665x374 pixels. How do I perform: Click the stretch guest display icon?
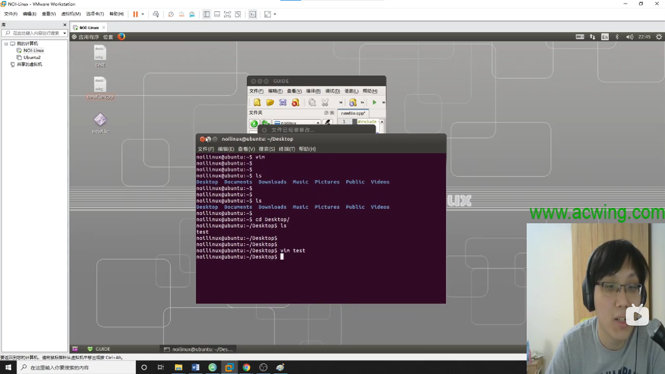268,14
